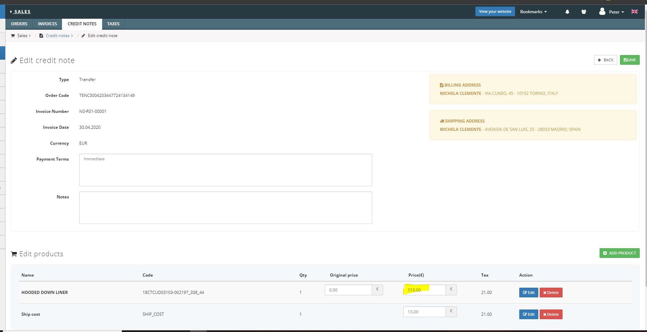Select the CREDIT NOTES tab
Screen dimensions: 647x332
click(82, 24)
